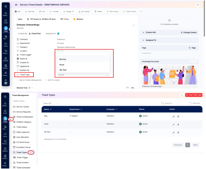206x169 pixels.
Task: Click Mark Spam button
Action: [113, 11]
